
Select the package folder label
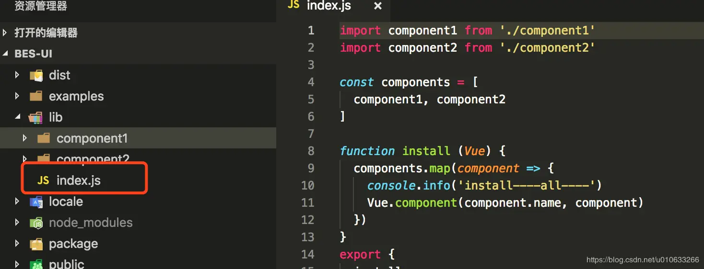[73, 244]
